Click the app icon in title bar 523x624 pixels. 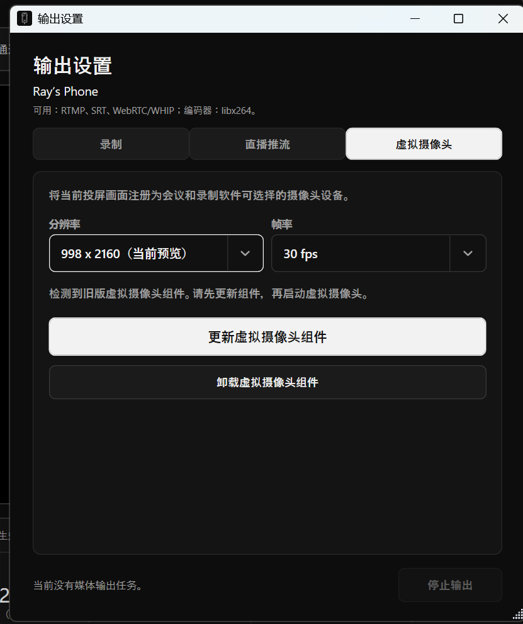[x=25, y=18]
